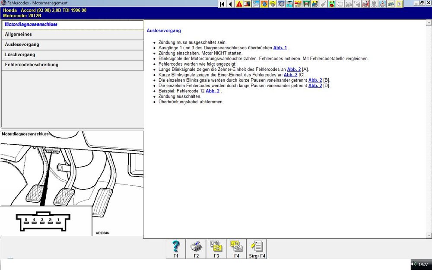Click the red warning triangle toolbar icon
Screen dimensions: 432x270
[239, 4]
